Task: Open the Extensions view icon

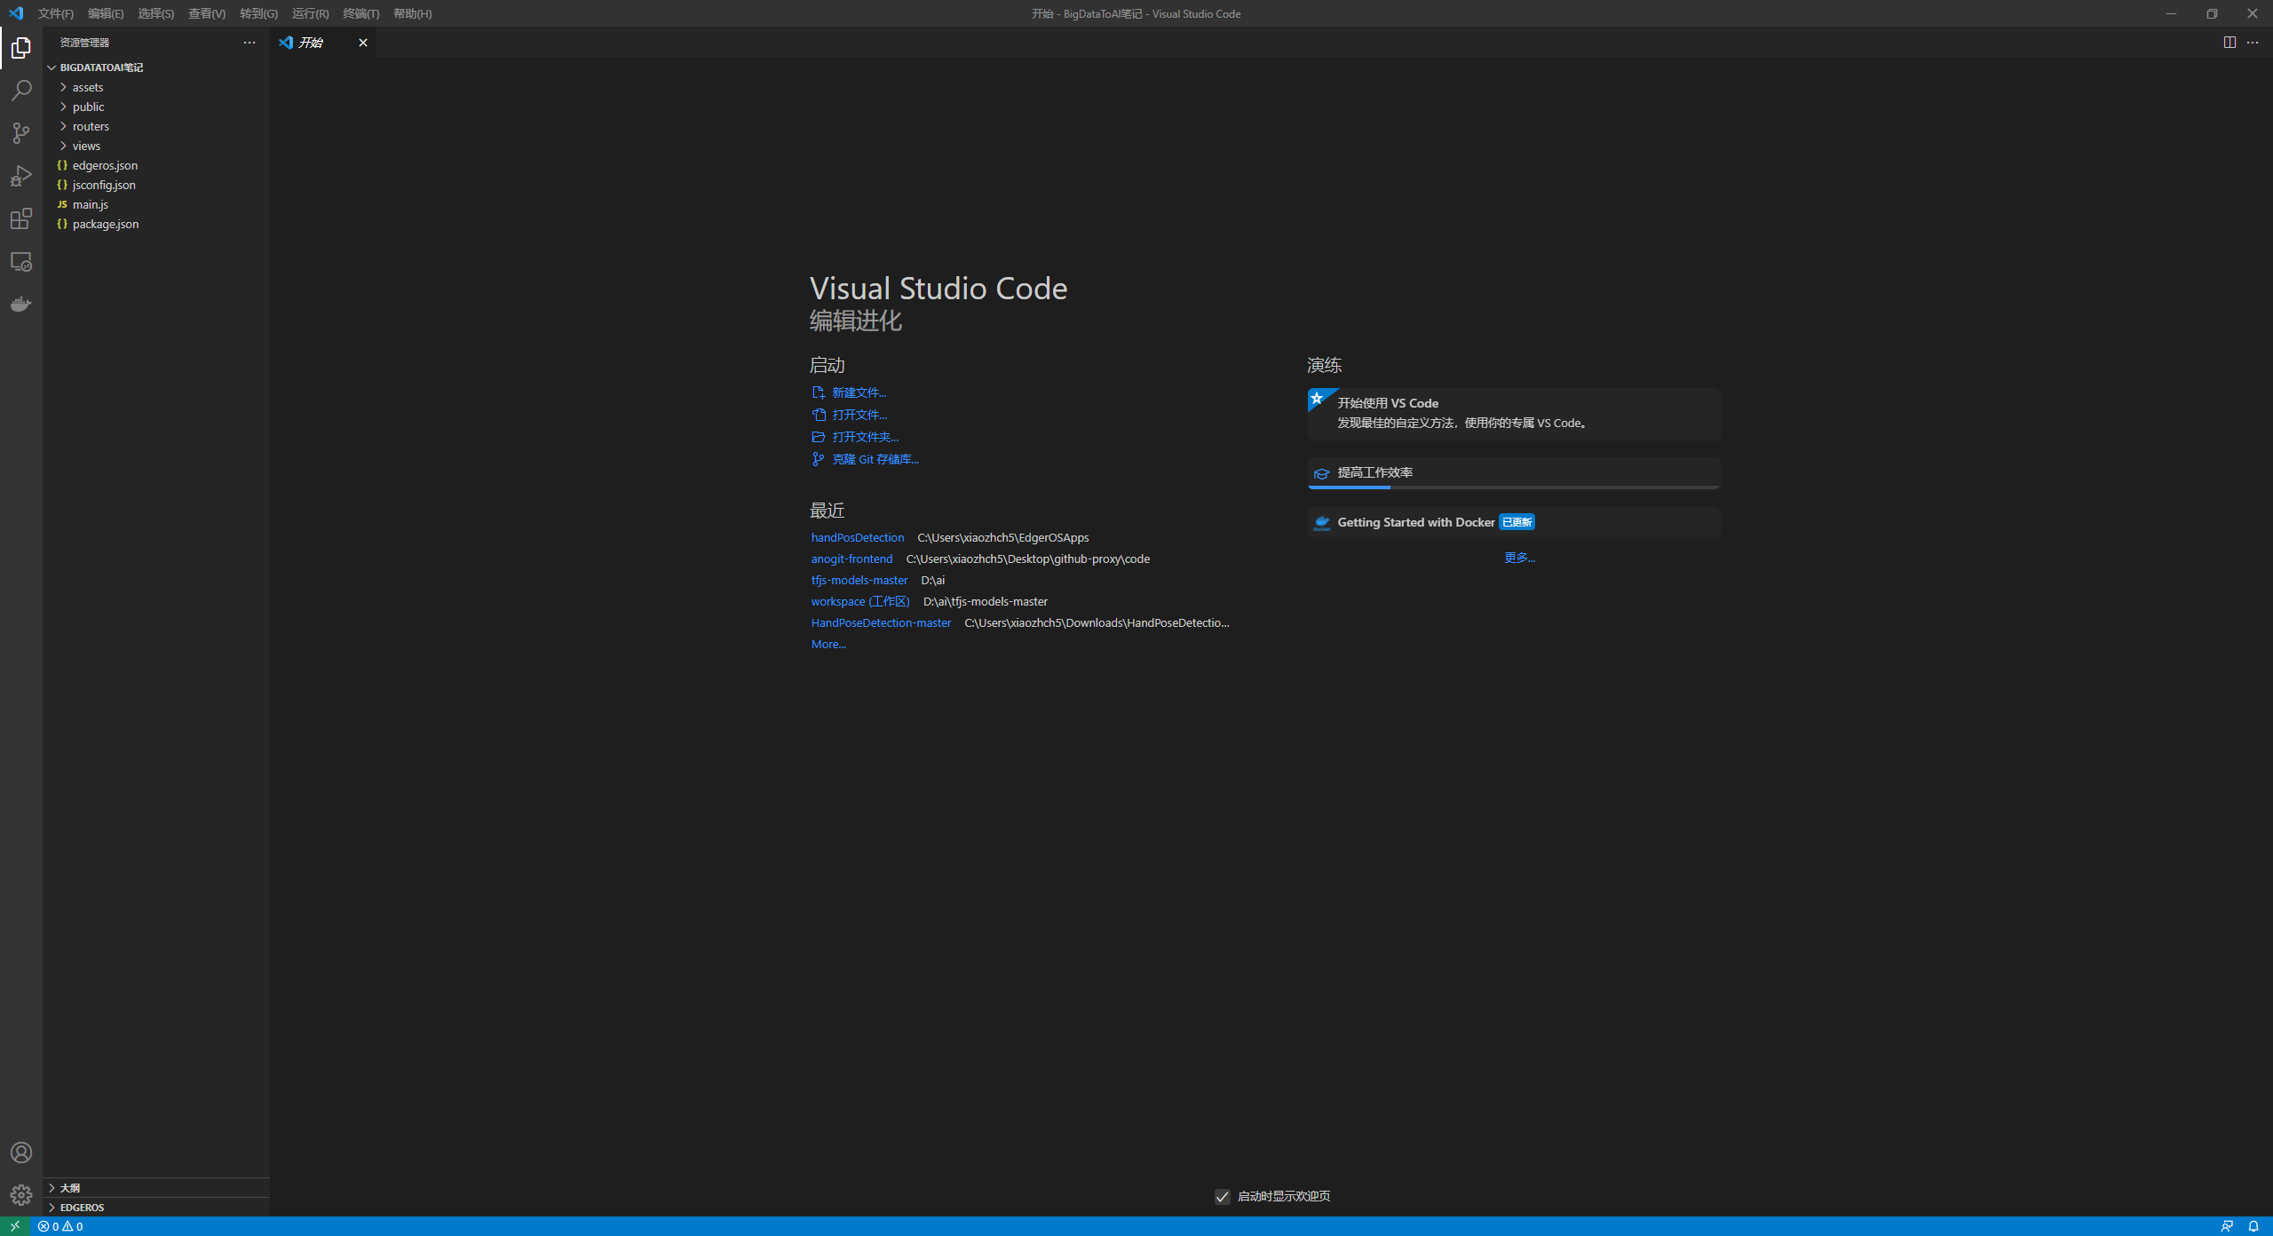Action: pos(21,218)
